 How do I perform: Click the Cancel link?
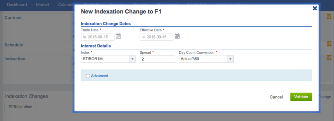pyautogui.click(x=276, y=97)
